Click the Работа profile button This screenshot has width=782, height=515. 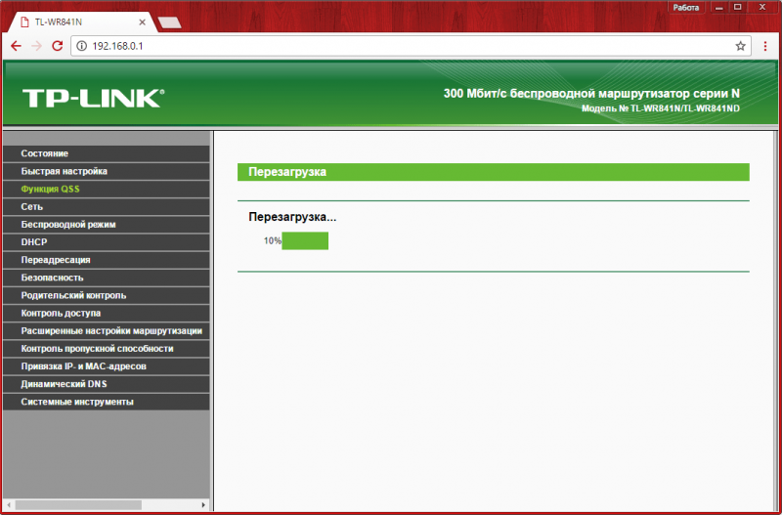686,8
